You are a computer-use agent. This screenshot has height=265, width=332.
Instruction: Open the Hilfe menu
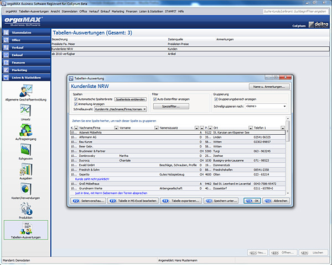click(x=181, y=12)
